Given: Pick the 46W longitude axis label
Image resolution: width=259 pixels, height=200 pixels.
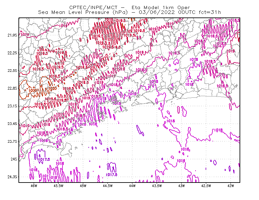Looking at the screenshot, I should pyautogui.click(x=34, y=186).
